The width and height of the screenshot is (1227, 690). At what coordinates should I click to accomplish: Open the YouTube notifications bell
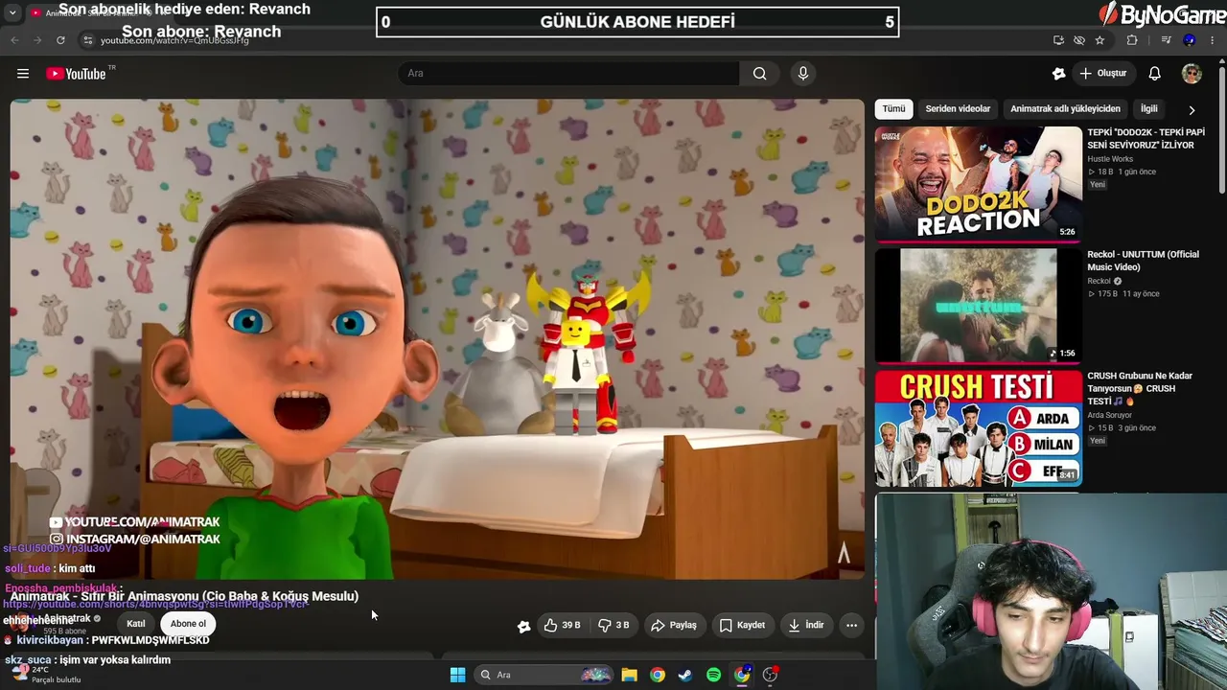pos(1155,74)
